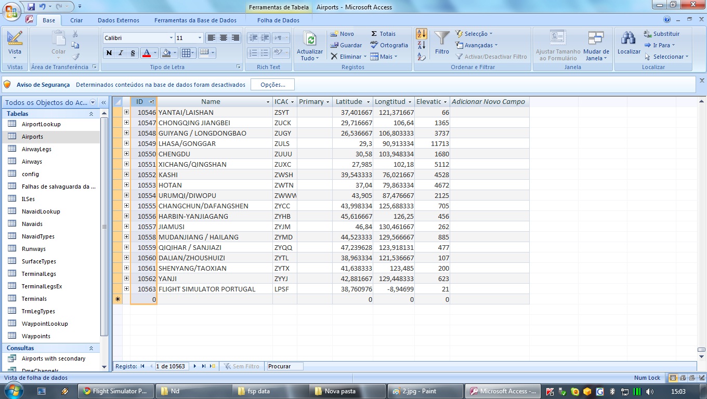Click the Ortografia spell check icon
The width and height of the screenshot is (707, 399).
pos(374,45)
